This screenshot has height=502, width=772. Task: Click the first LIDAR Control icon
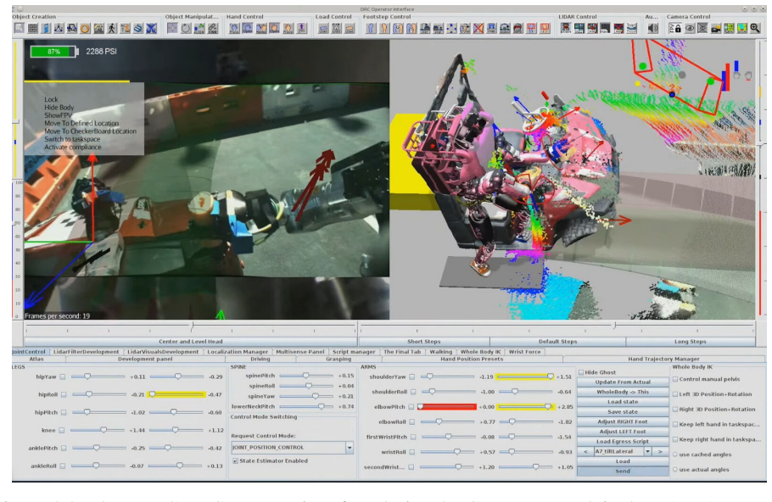click(566, 28)
